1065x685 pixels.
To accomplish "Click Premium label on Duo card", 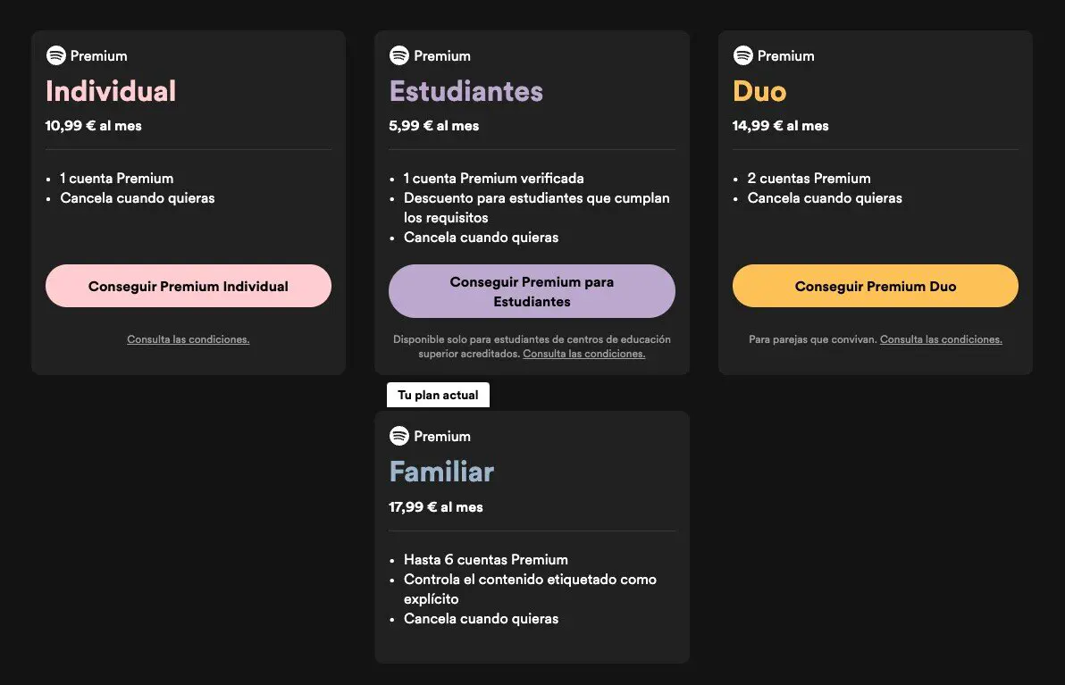I will (x=786, y=56).
